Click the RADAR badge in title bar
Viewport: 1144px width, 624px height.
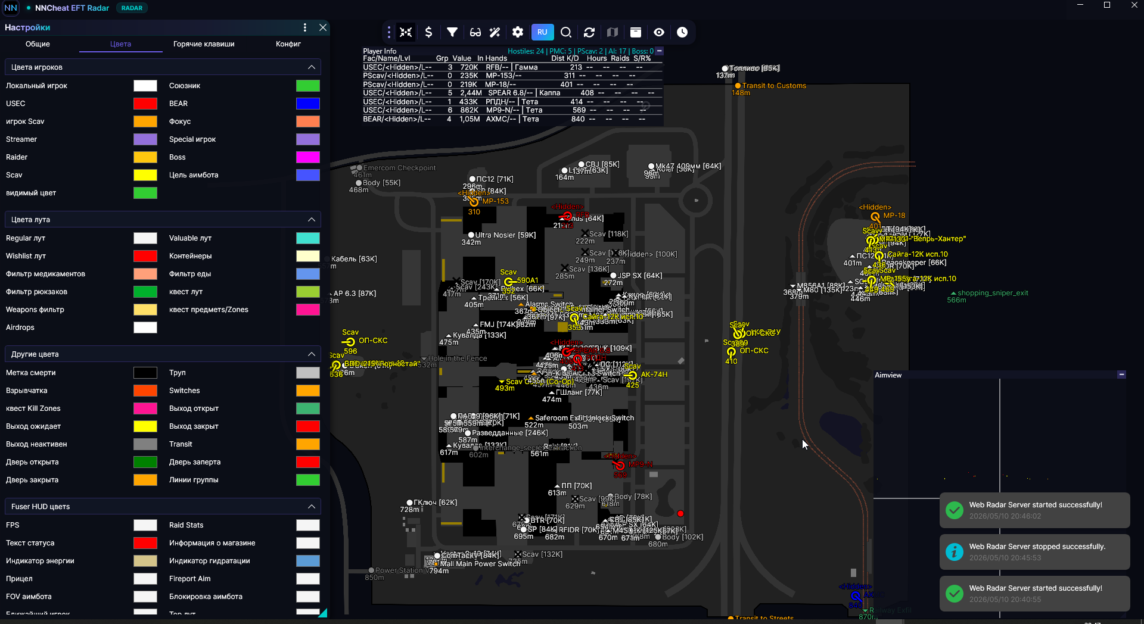pyautogui.click(x=132, y=8)
